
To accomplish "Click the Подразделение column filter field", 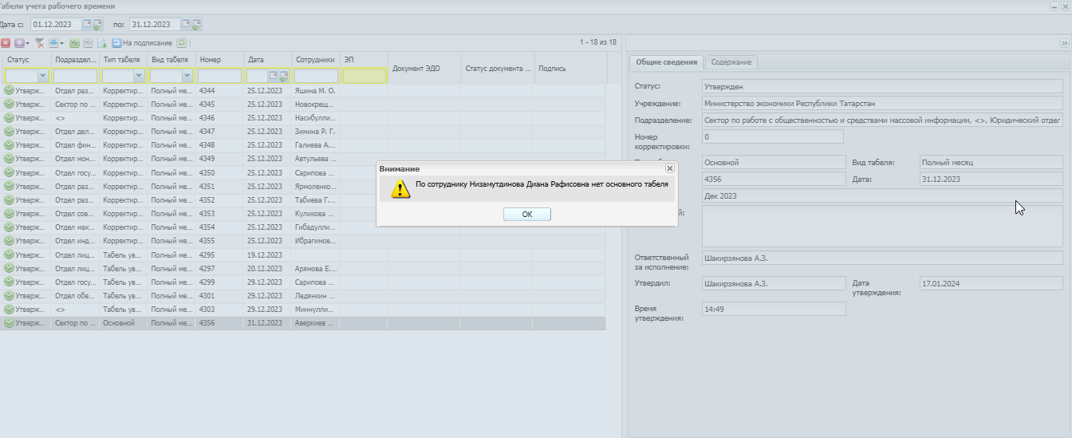I will [x=75, y=76].
